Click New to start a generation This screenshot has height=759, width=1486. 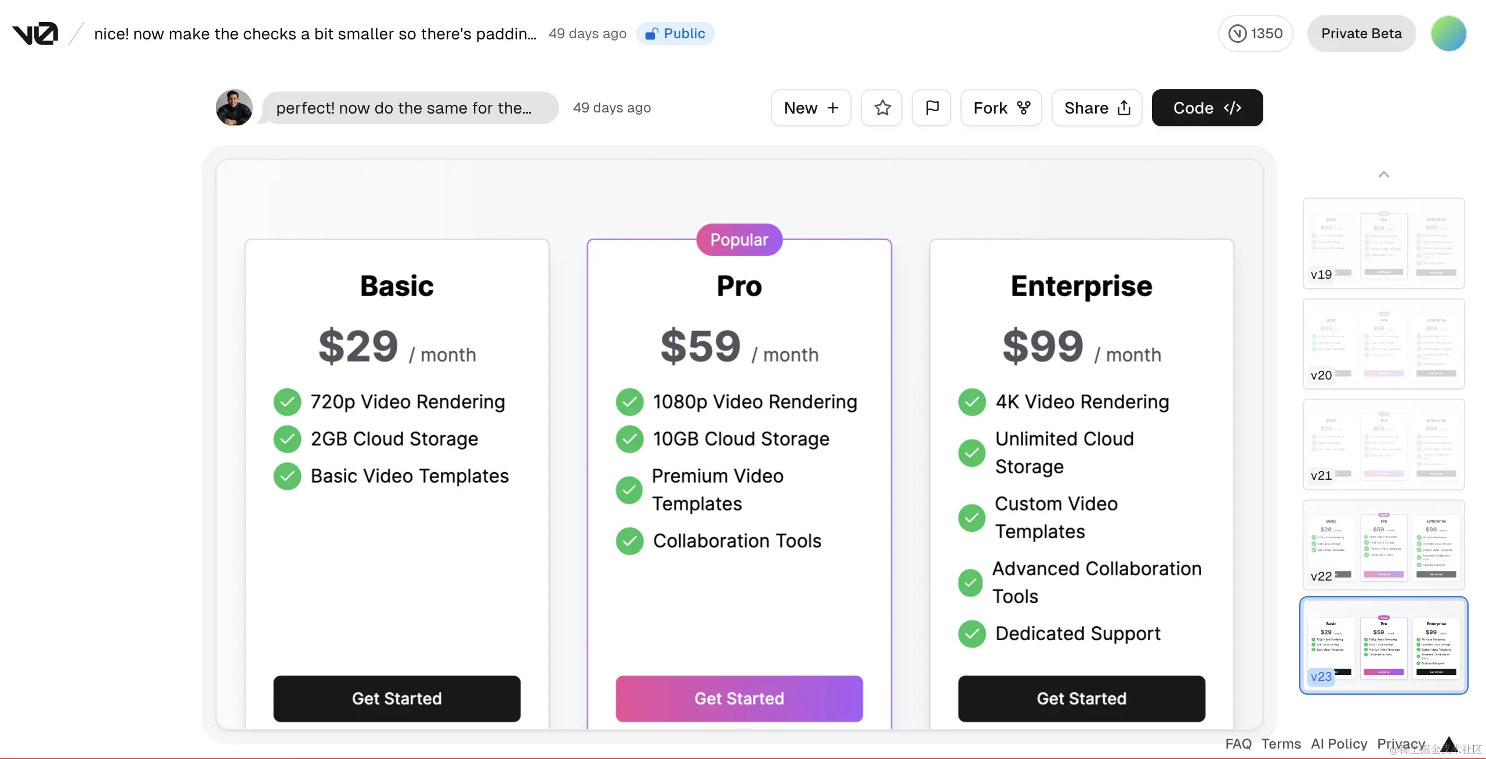pyautogui.click(x=811, y=108)
